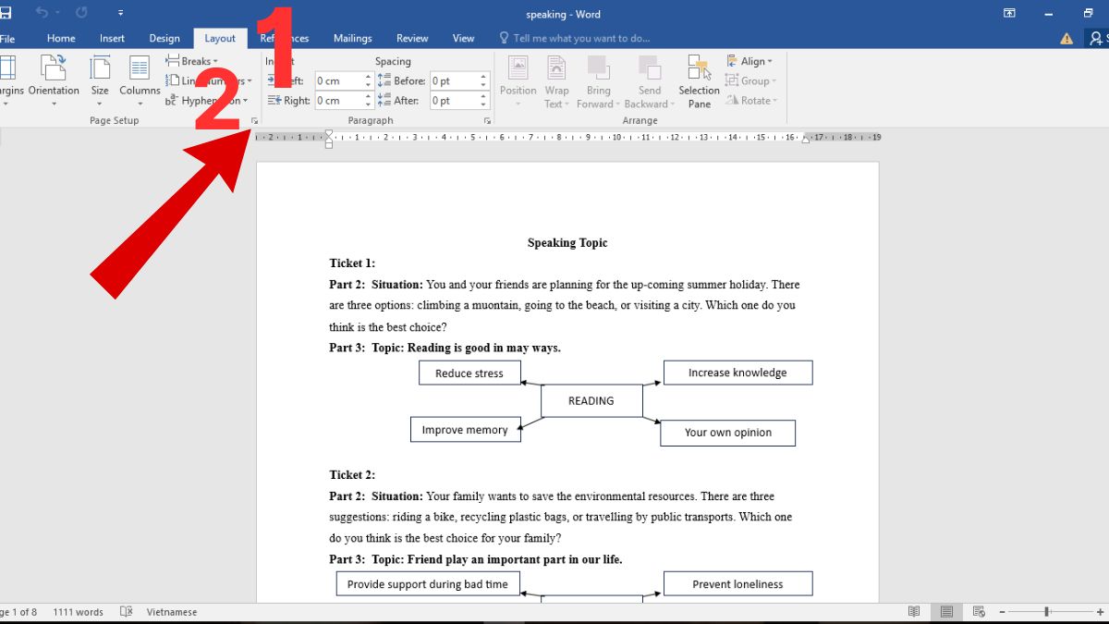This screenshot has height=624, width=1109.
Task: Increase Indent Left with the up stepper
Action: click(369, 77)
